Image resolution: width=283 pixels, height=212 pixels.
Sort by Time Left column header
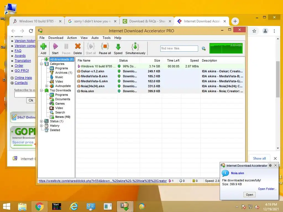[171, 60]
